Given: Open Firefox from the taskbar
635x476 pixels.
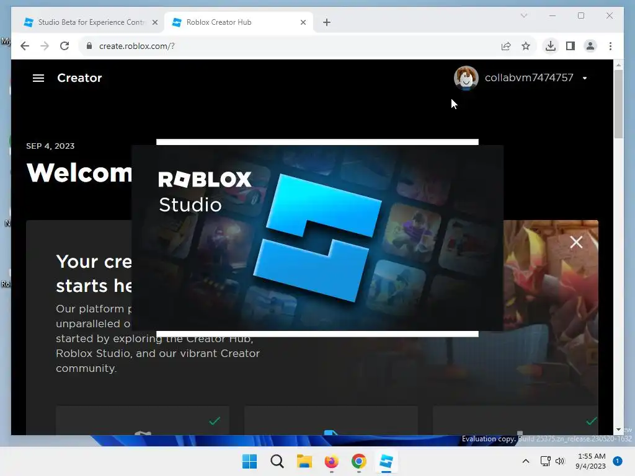Looking at the screenshot, I should (x=332, y=461).
